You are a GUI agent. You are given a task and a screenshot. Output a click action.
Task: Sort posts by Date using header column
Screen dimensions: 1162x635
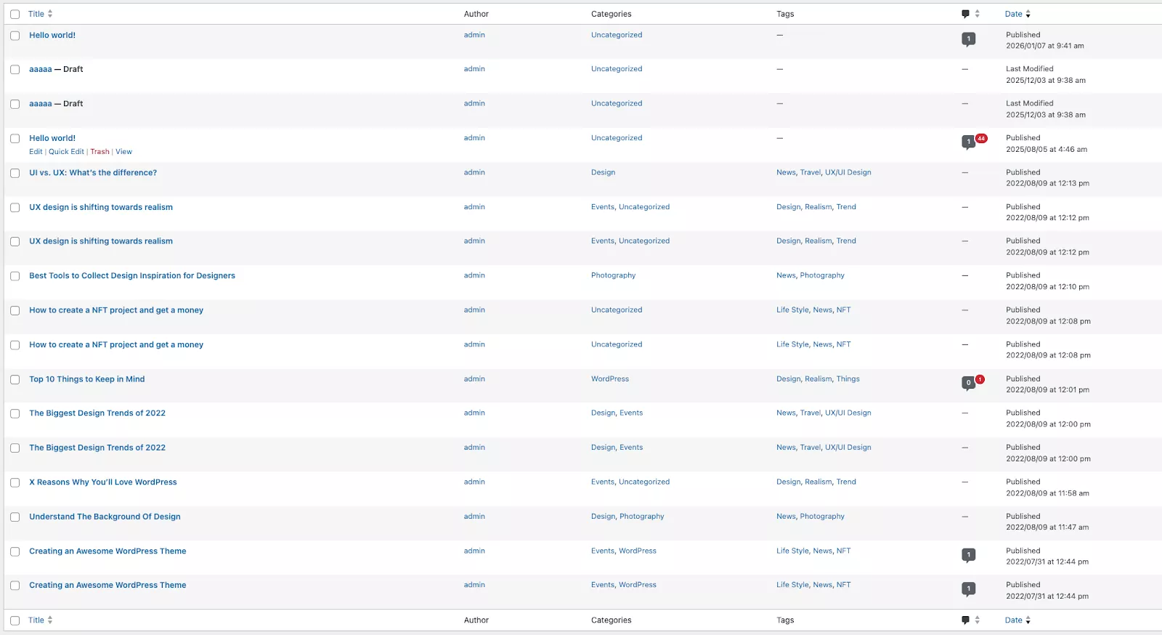point(1013,14)
